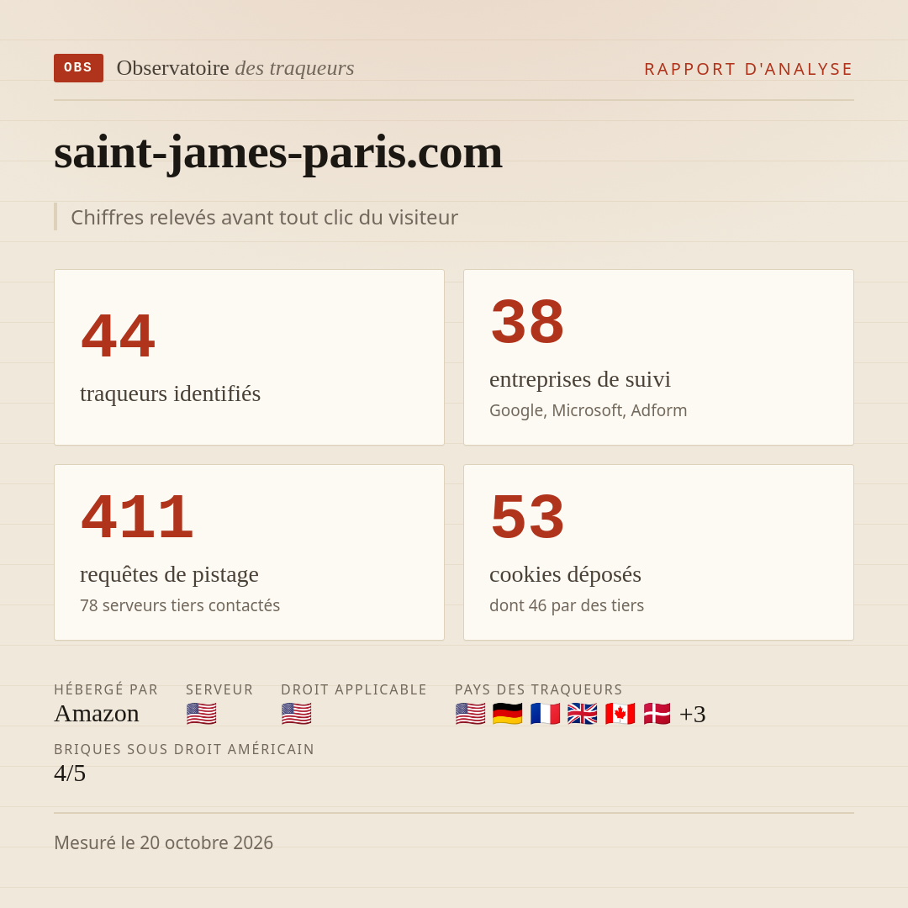The height and width of the screenshot is (908, 908).
Task: Click the requêtes de pistage label
Action: pyautogui.click(x=169, y=574)
